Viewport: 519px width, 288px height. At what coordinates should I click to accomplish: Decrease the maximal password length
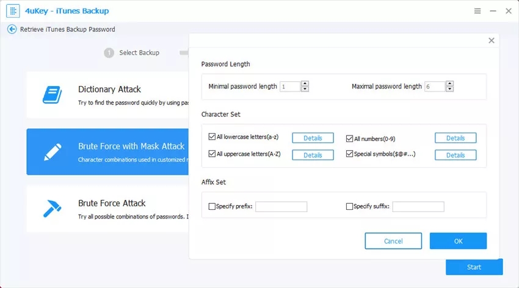(449, 90)
